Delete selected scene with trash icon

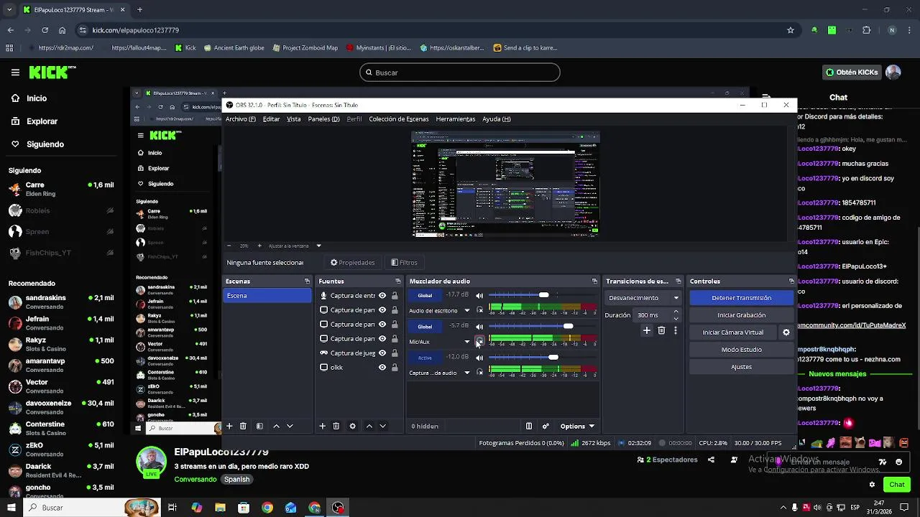pos(243,426)
